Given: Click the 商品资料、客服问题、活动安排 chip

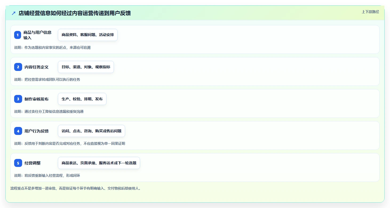Looking at the screenshot, I should click(x=88, y=35).
